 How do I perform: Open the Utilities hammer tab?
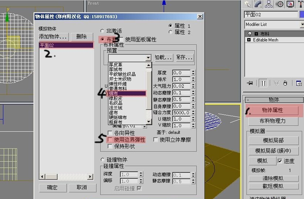tap(301, 4)
